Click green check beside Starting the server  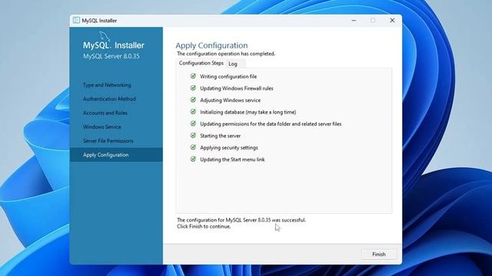pyautogui.click(x=193, y=136)
